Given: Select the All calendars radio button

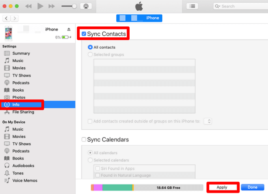Looking at the screenshot, I should point(90,153).
